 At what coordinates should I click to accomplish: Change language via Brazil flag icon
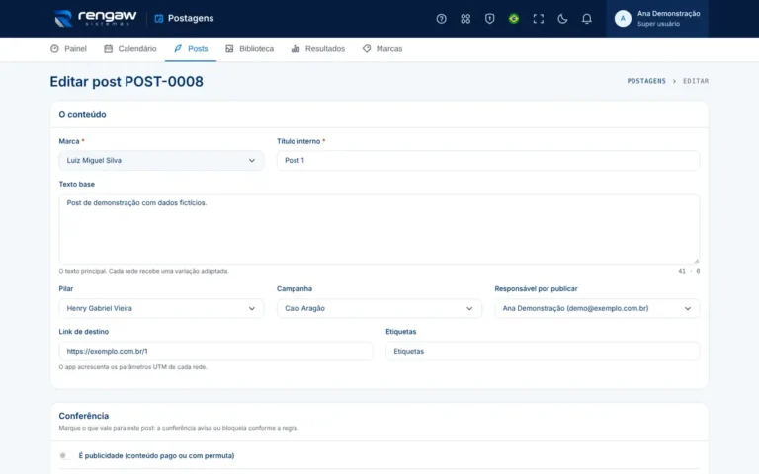pyautogui.click(x=514, y=19)
